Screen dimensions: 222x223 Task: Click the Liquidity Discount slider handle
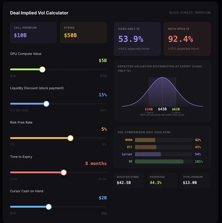click(46, 104)
